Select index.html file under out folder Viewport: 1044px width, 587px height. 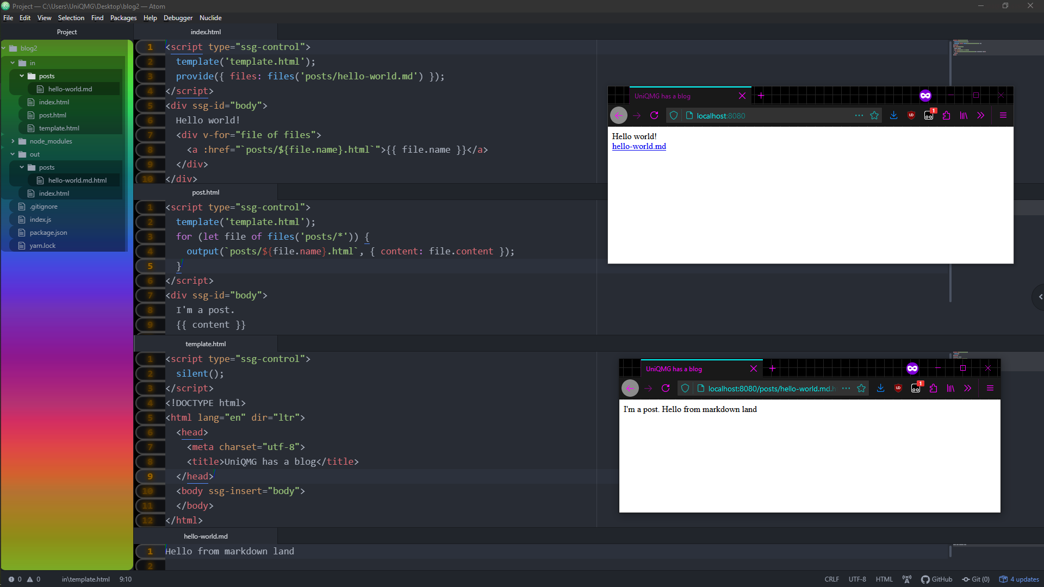54,193
